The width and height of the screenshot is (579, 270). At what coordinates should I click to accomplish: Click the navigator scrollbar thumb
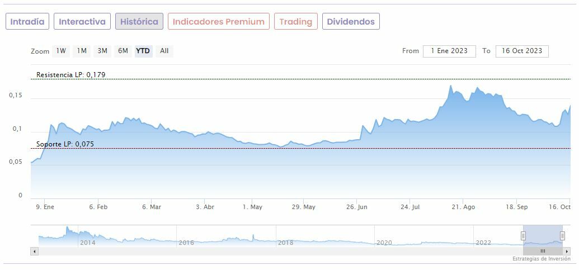(543, 252)
